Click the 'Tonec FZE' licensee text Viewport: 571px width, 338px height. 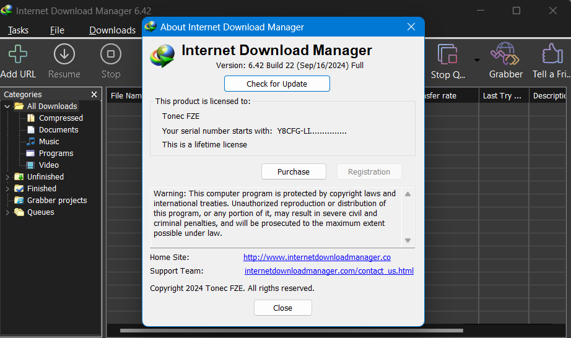coord(181,116)
